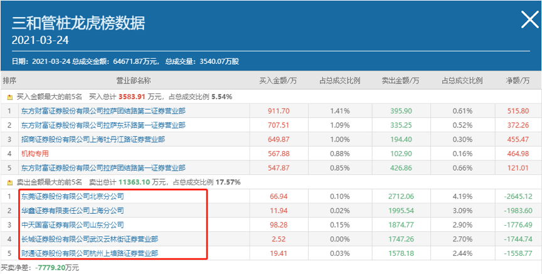542x274 pixels.
Task: Select net amount -1558.77 cell
Action: pos(518,253)
